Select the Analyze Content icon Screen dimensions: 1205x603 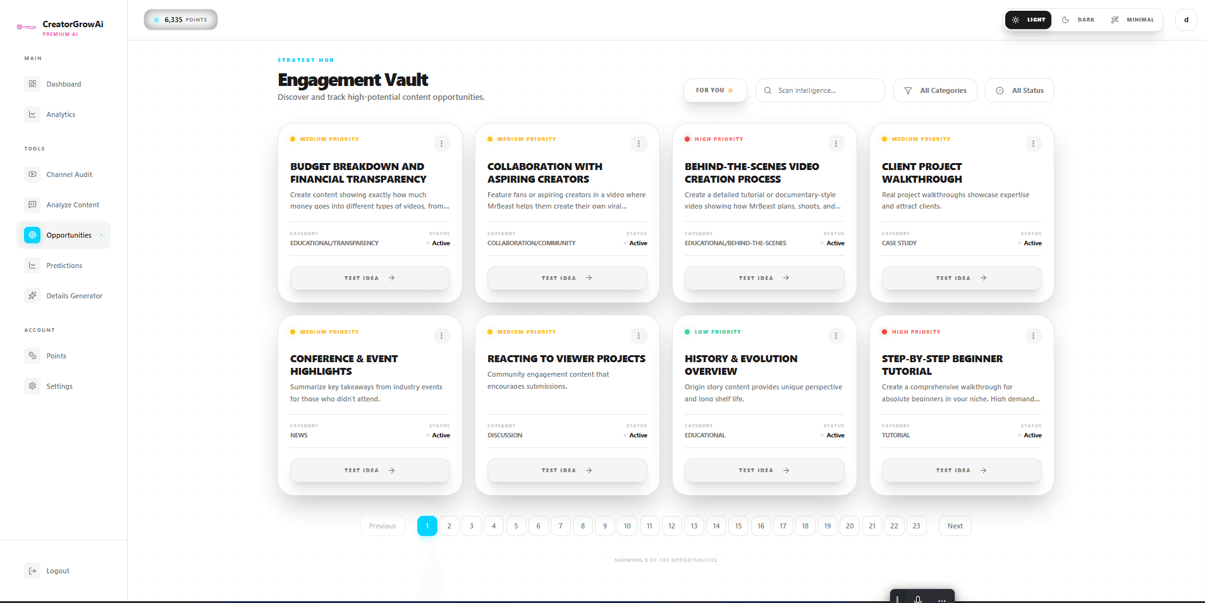pos(32,204)
